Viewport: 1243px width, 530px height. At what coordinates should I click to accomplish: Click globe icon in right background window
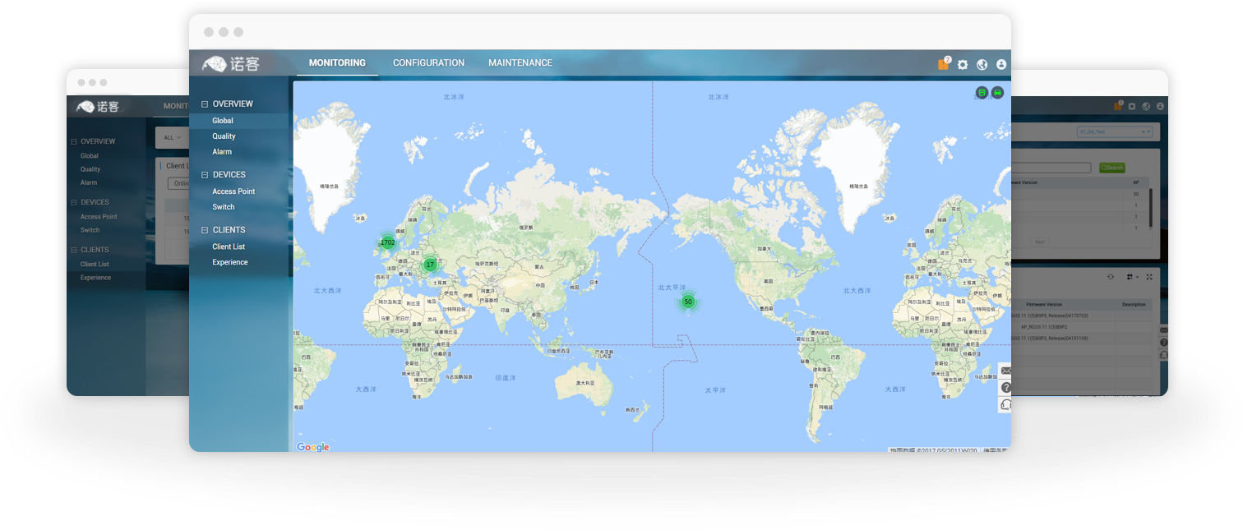(x=1146, y=107)
